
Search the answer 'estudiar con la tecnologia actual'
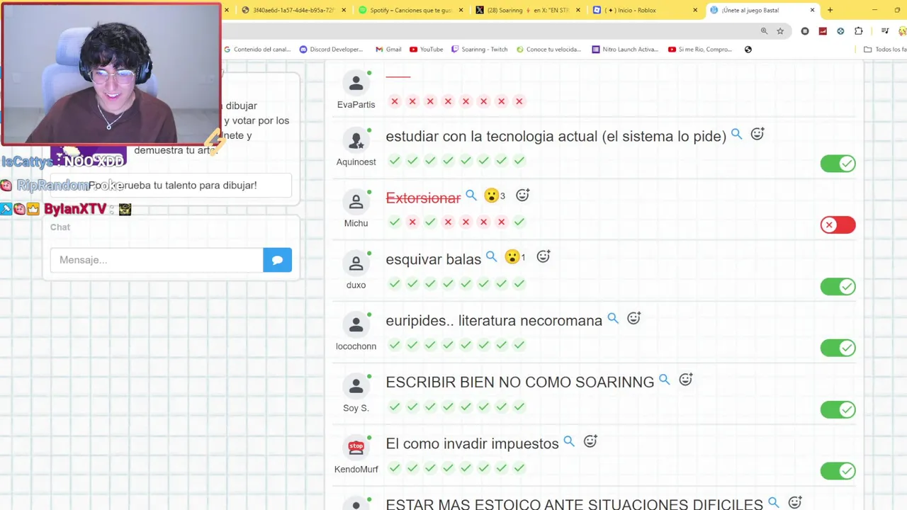click(x=737, y=134)
